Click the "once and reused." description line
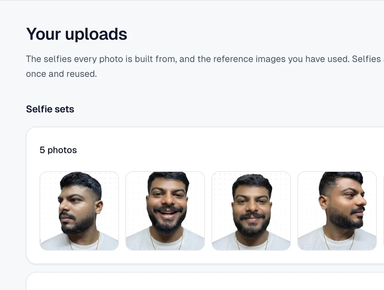The image size is (384, 290). click(x=61, y=74)
